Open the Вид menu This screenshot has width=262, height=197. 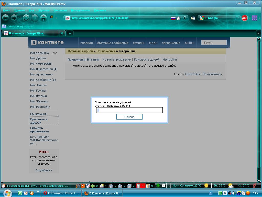31,10
